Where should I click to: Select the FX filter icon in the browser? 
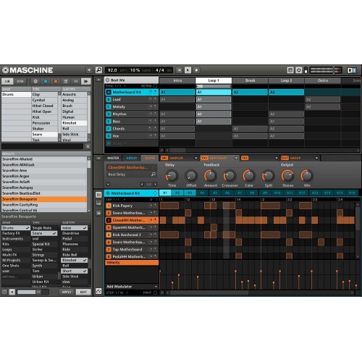coord(76,81)
